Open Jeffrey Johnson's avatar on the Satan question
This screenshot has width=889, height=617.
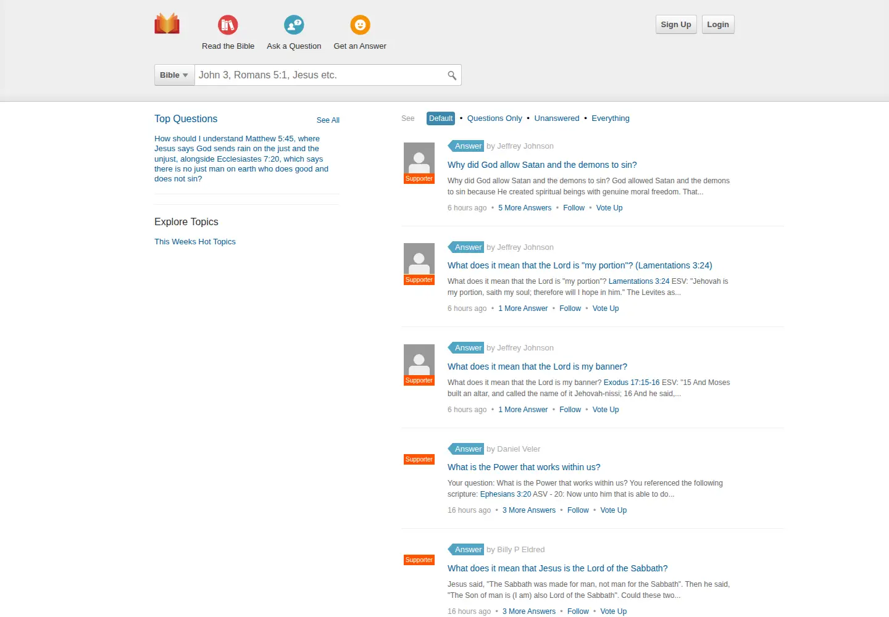[419, 158]
